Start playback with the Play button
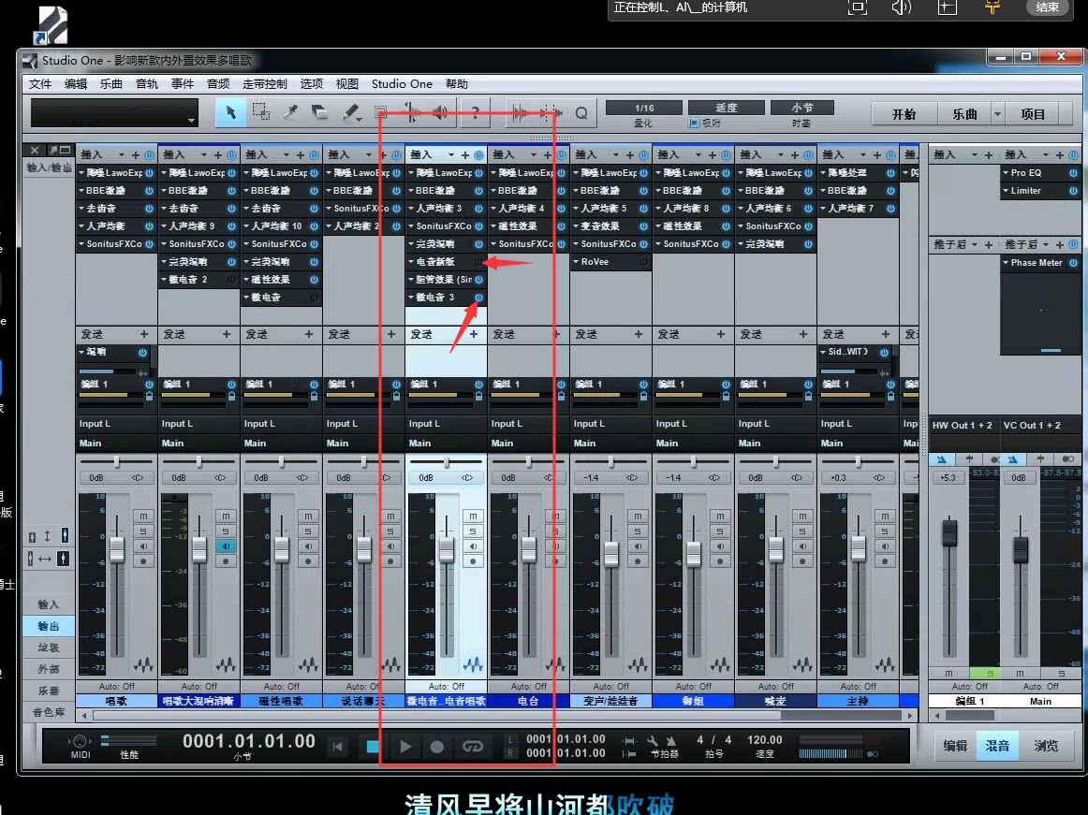This screenshot has height=815, width=1088. [x=405, y=747]
